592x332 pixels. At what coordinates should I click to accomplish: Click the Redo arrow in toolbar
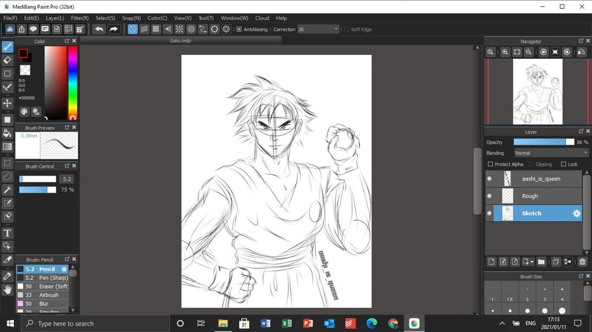(x=113, y=29)
